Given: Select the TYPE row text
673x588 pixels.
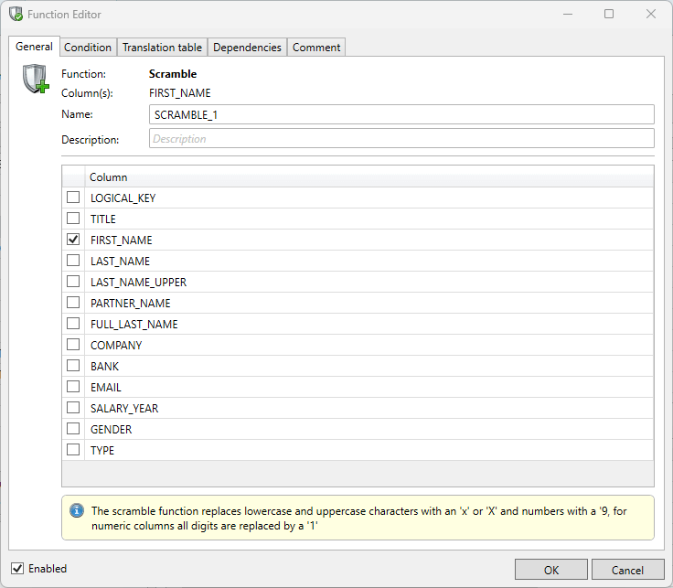Looking at the screenshot, I should 102,451.
